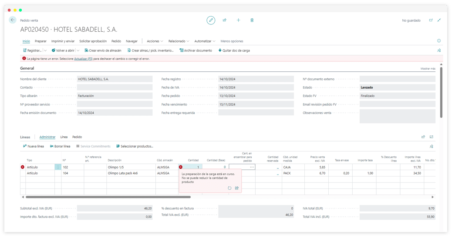
Task: Click the share icon in error tooltip
Action: [x=237, y=188]
